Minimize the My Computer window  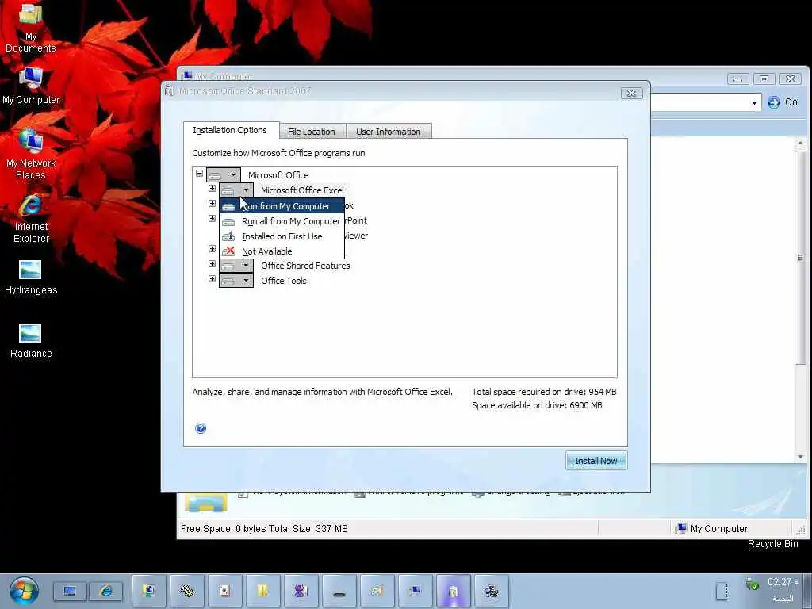[x=738, y=79]
